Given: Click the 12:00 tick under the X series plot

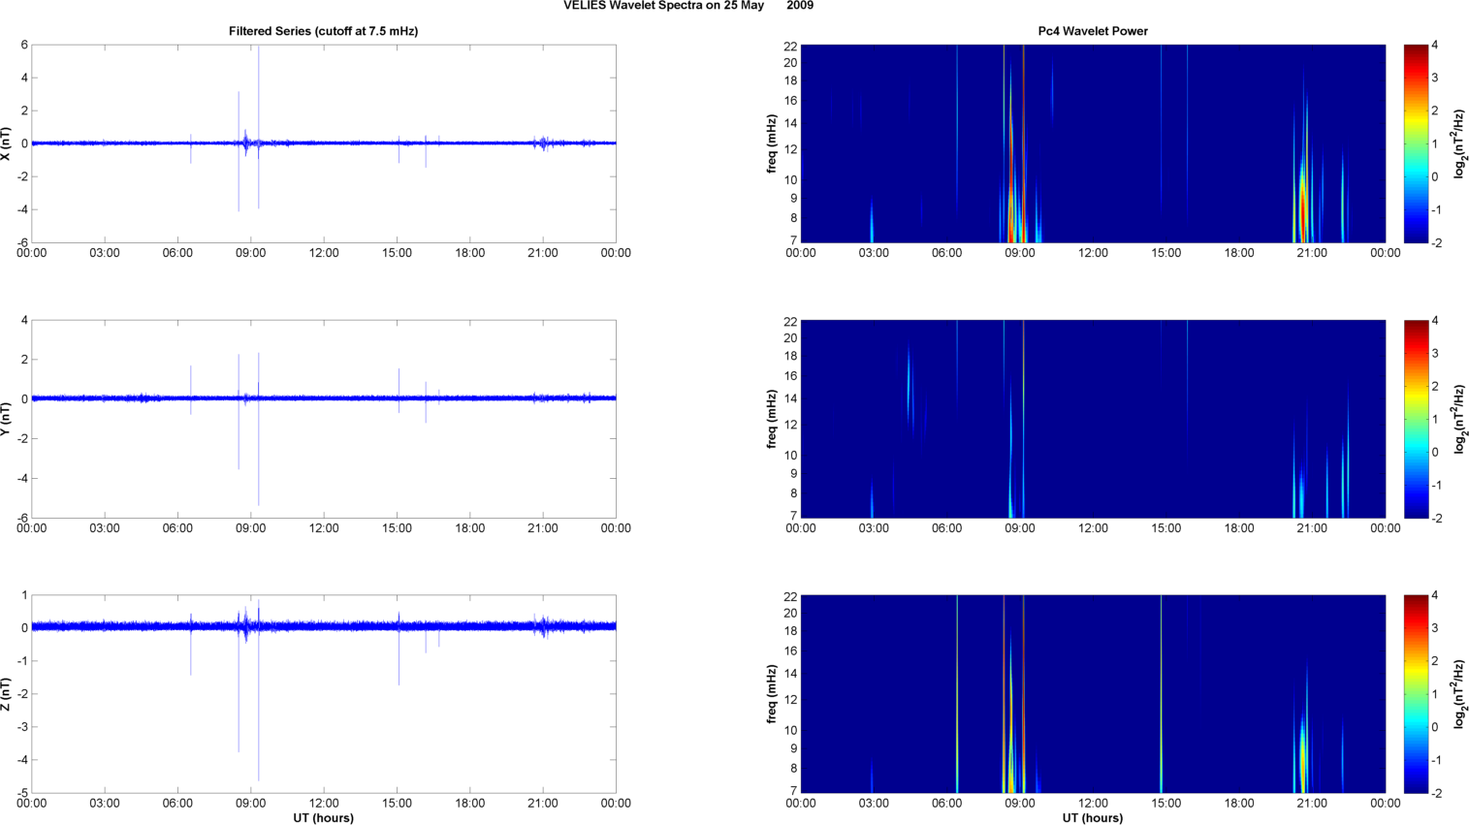Looking at the screenshot, I should (324, 253).
